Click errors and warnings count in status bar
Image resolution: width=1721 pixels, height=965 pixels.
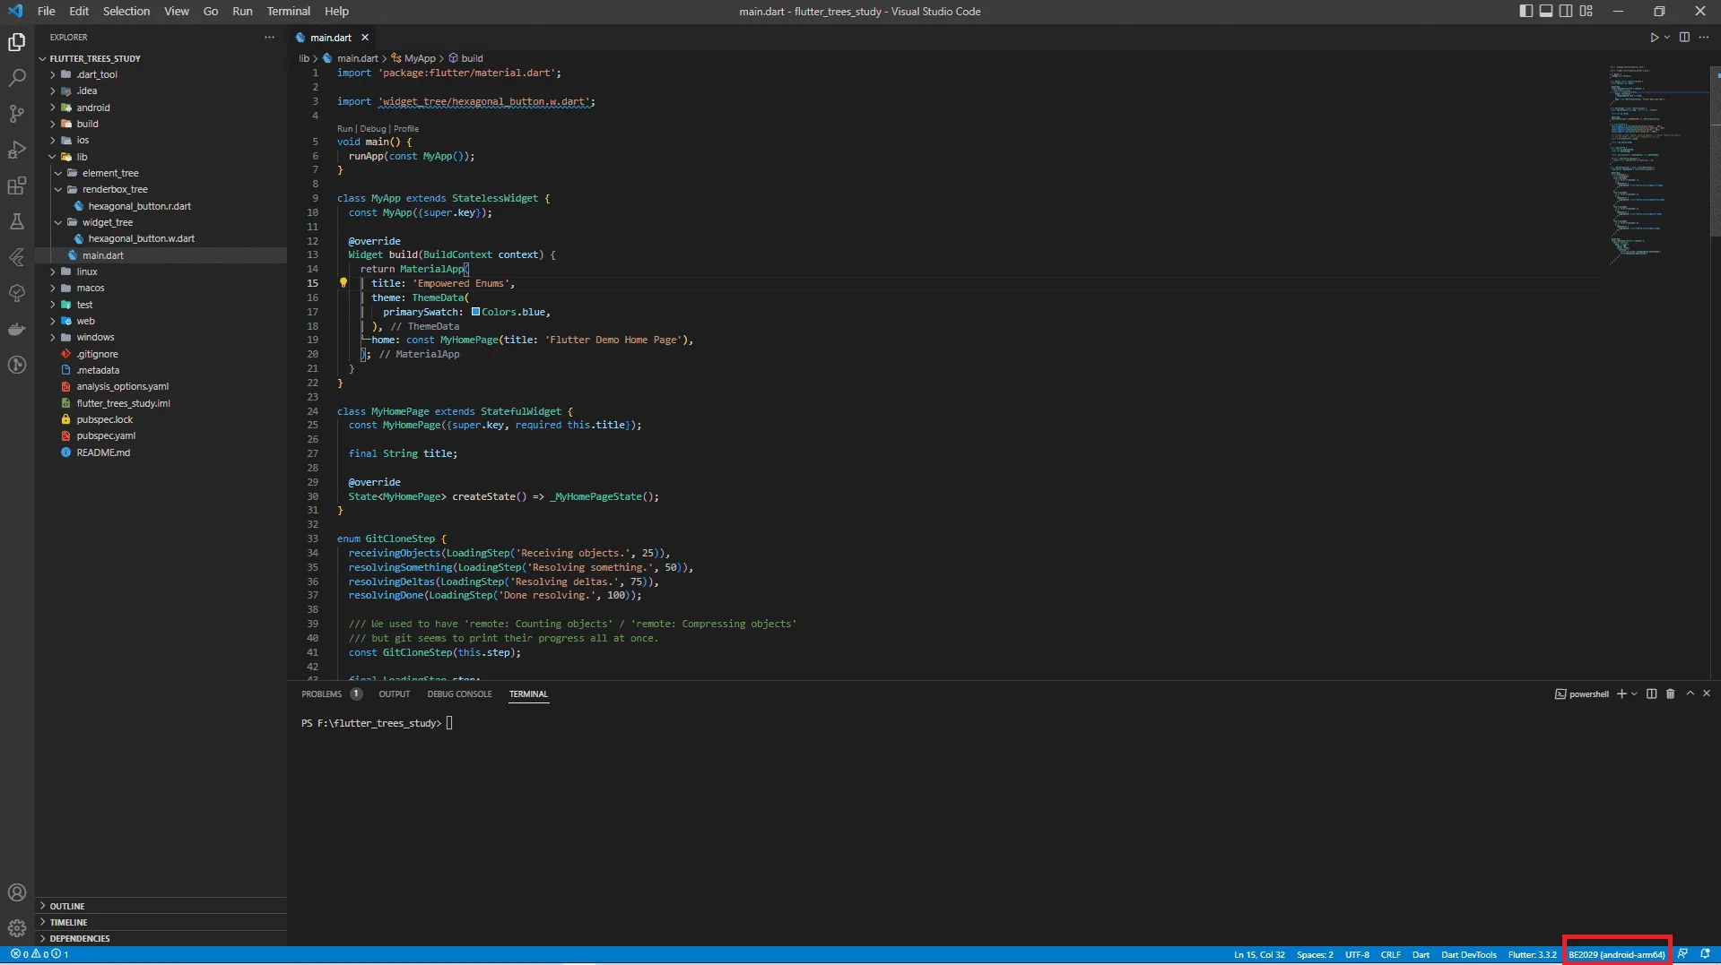click(x=39, y=954)
